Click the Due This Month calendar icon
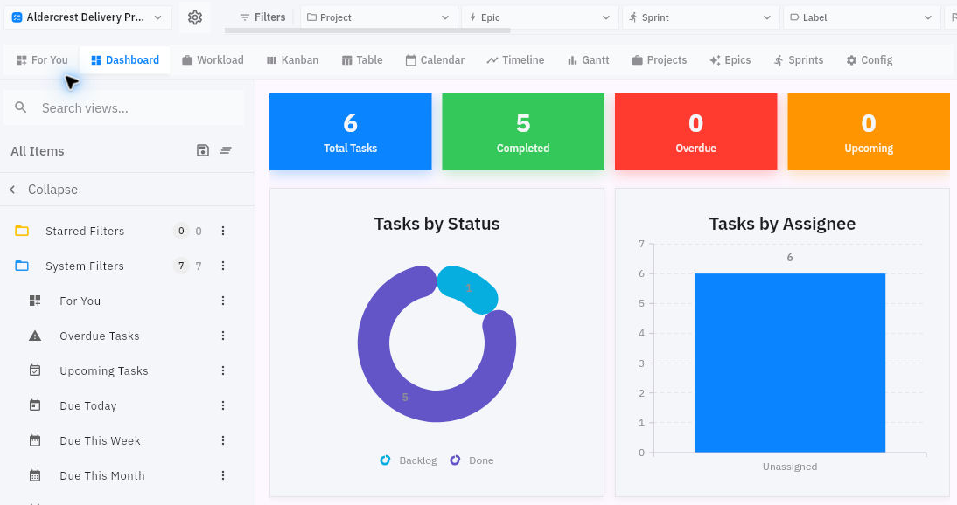Viewport: 957px width, 505px height. (35, 475)
